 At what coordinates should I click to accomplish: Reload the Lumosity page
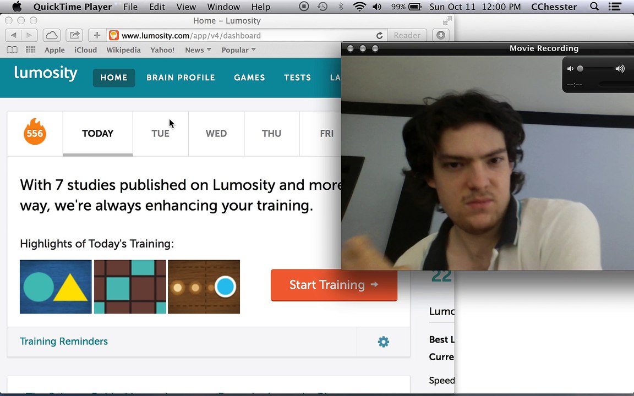coord(379,36)
